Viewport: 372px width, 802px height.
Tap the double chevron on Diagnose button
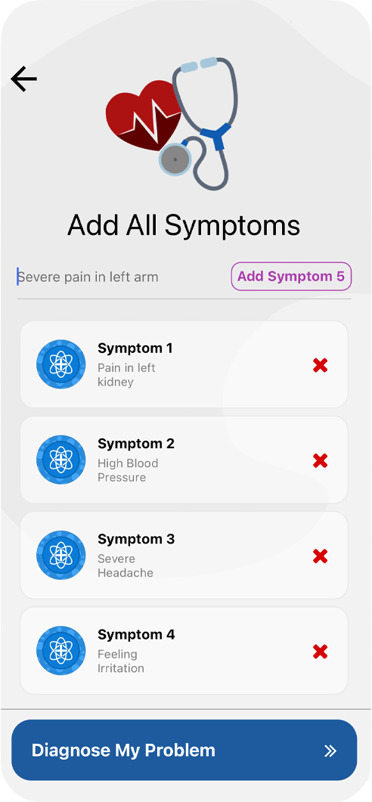pos(330,751)
